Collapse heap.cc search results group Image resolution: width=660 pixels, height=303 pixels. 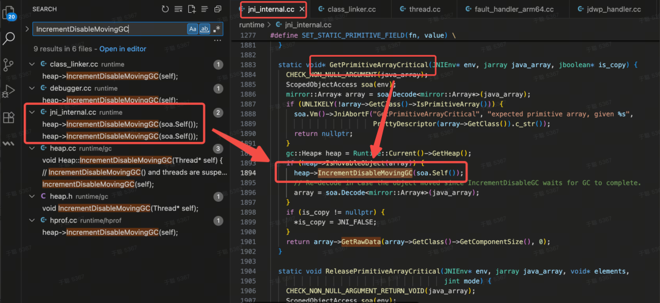[32, 148]
